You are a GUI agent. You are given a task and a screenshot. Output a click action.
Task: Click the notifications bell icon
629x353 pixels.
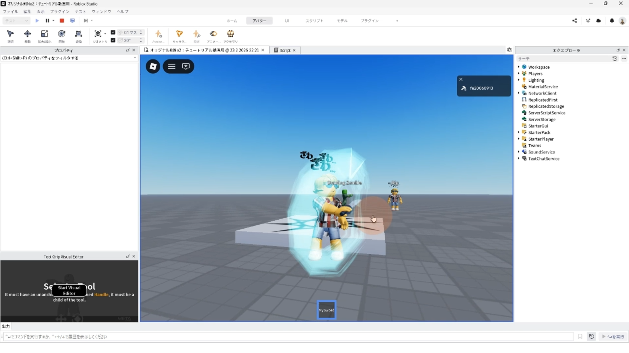pyautogui.click(x=612, y=21)
